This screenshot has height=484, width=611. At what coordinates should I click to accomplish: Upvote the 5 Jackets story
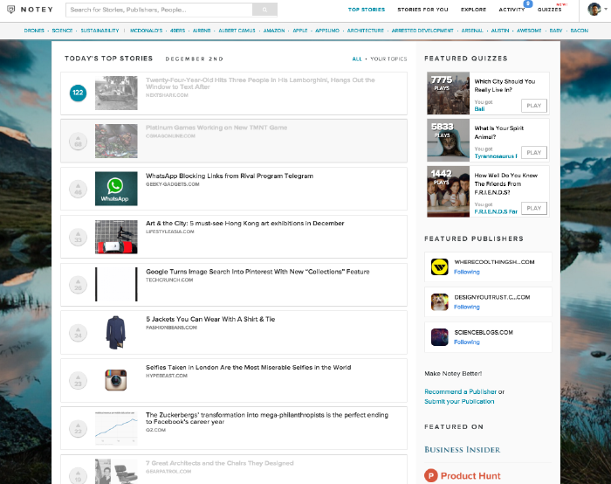pos(78,333)
